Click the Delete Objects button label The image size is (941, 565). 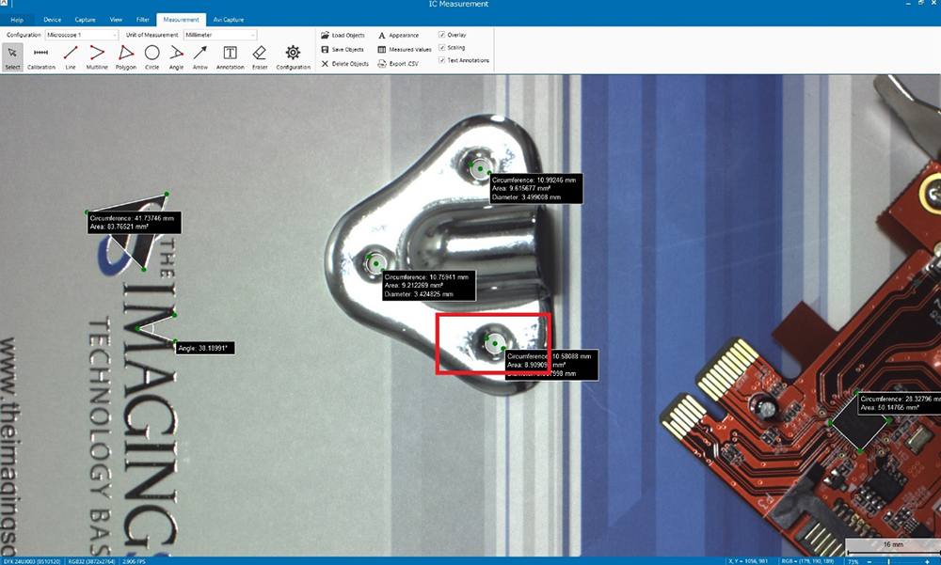coord(350,64)
